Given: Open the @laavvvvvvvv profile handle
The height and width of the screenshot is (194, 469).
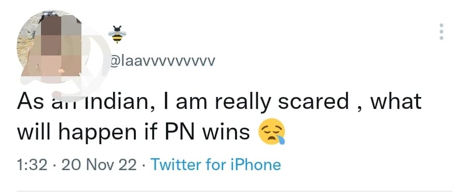Looking at the screenshot, I should click(x=162, y=61).
